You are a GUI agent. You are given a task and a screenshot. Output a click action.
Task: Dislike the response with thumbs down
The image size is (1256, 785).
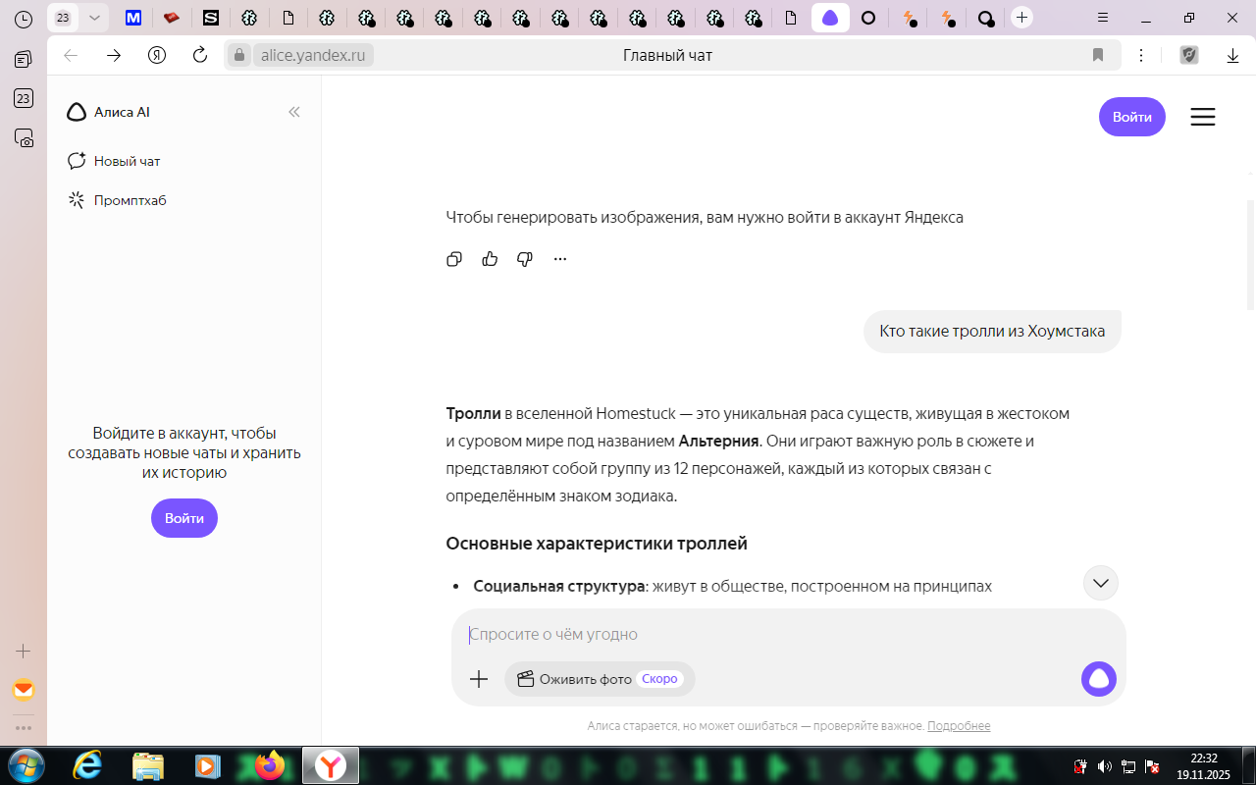point(525,259)
